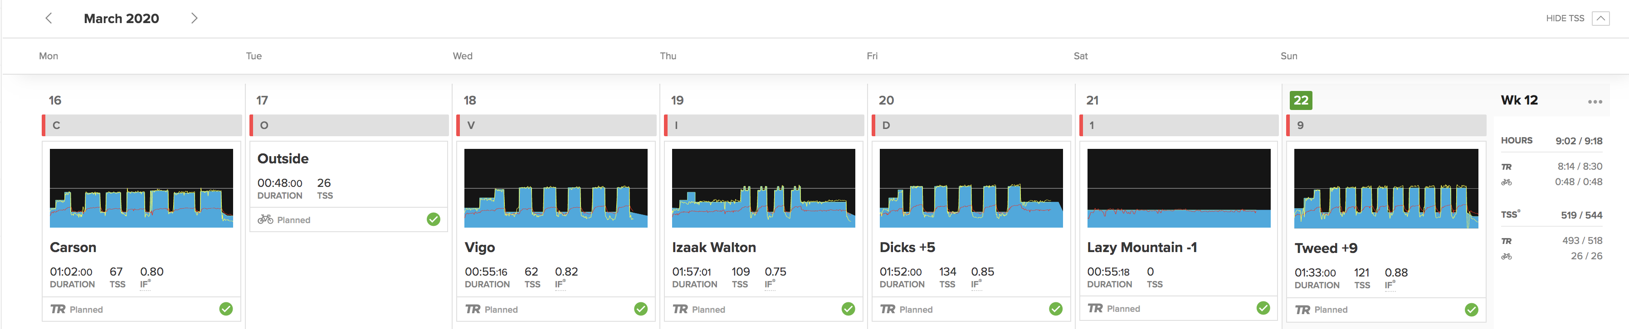Click the Vigo workout power graph
This screenshot has height=329, width=1629.
click(555, 188)
